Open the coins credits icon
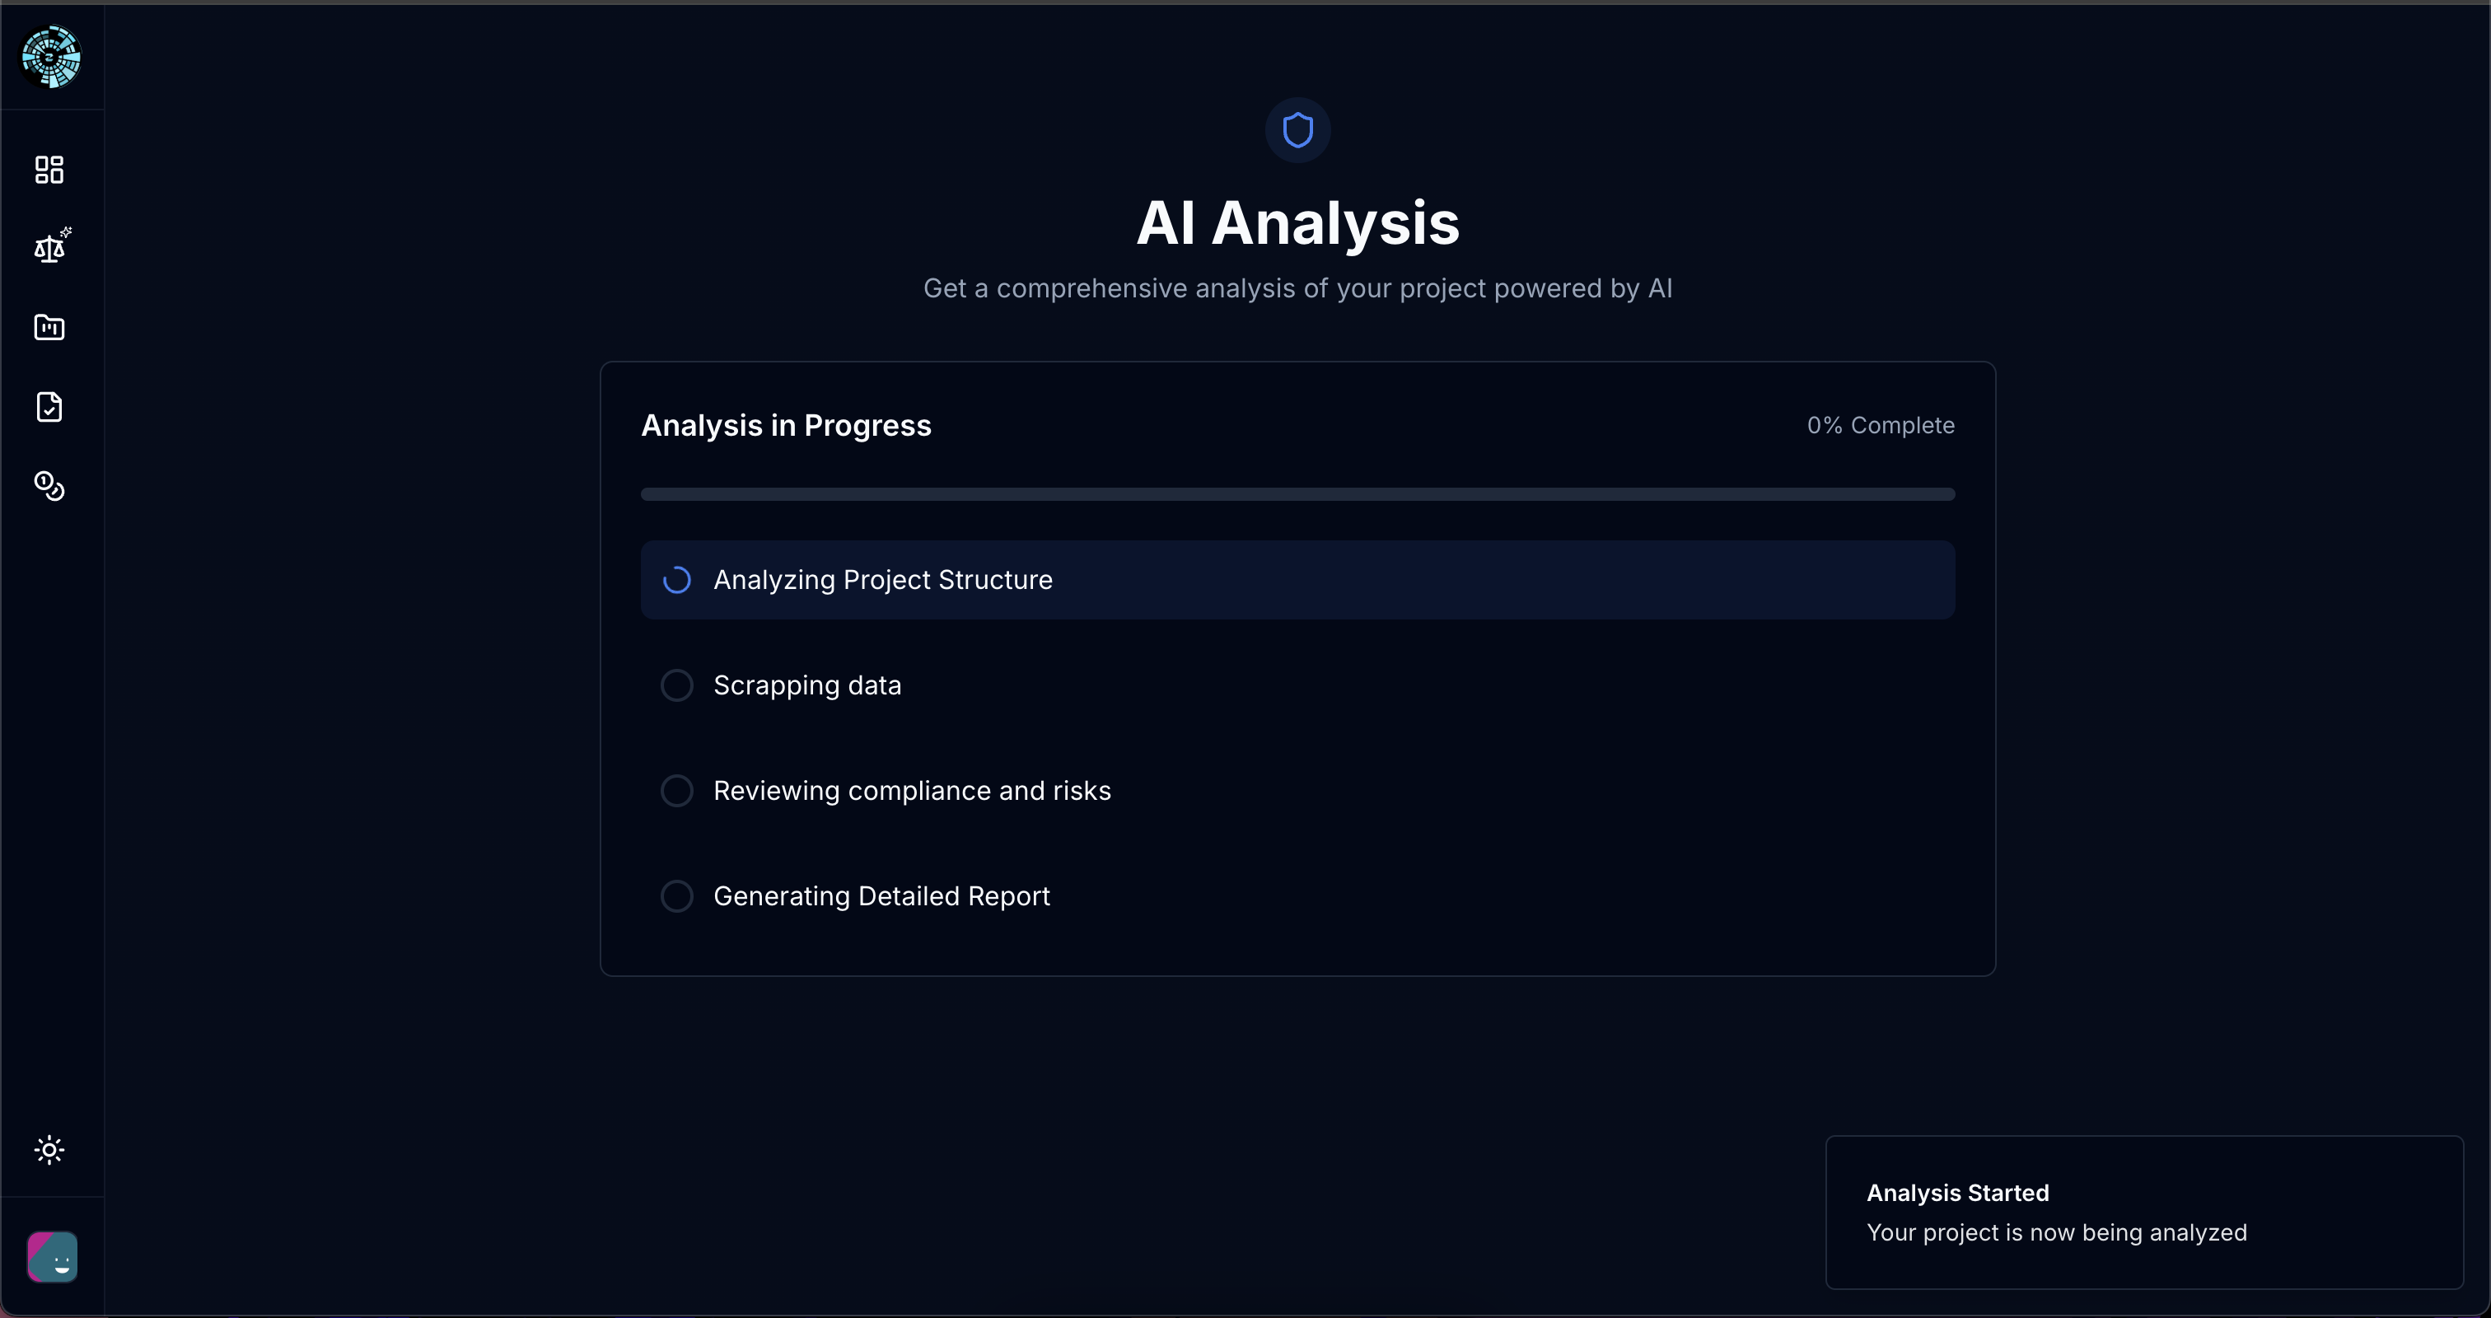The width and height of the screenshot is (2491, 1318). [49, 485]
